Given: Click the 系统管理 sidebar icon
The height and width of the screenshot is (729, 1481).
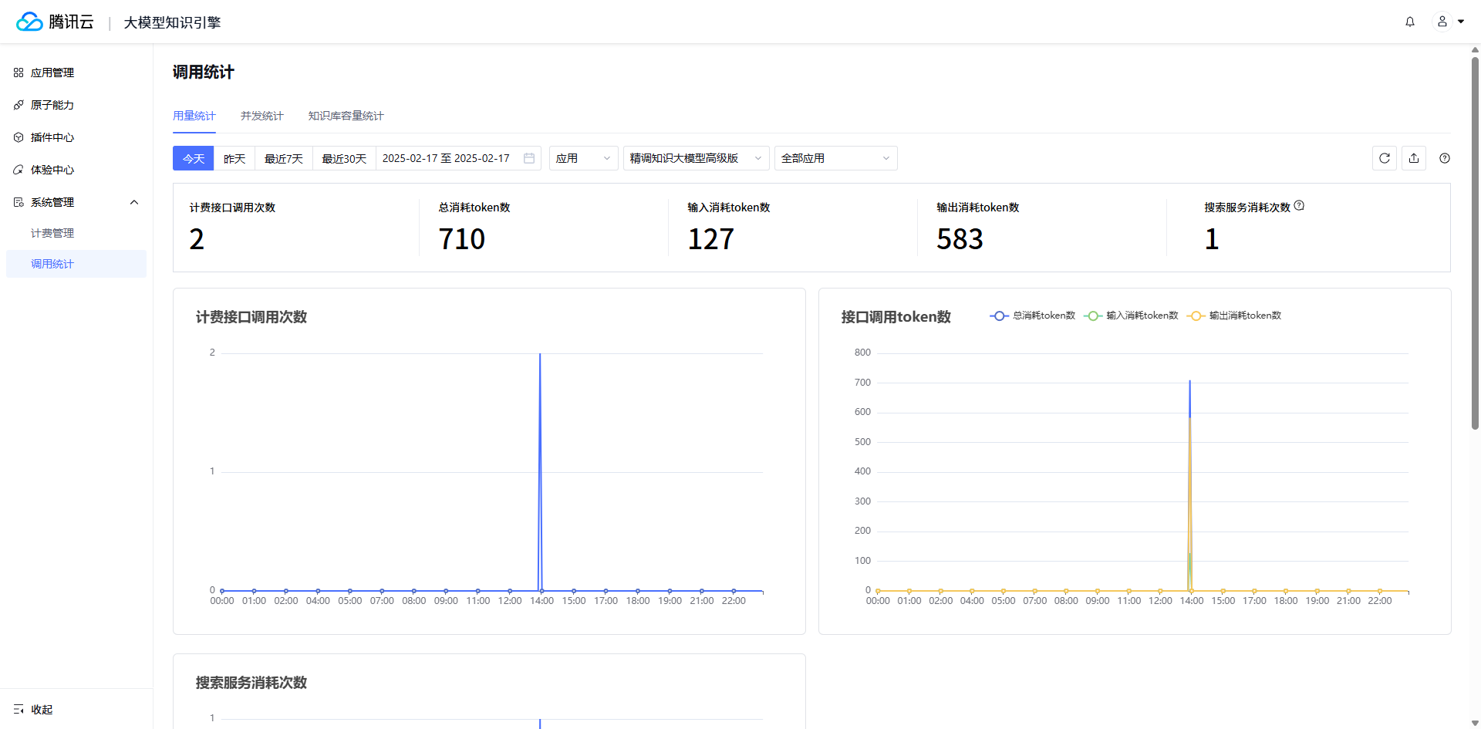Looking at the screenshot, I should (19, 202).
